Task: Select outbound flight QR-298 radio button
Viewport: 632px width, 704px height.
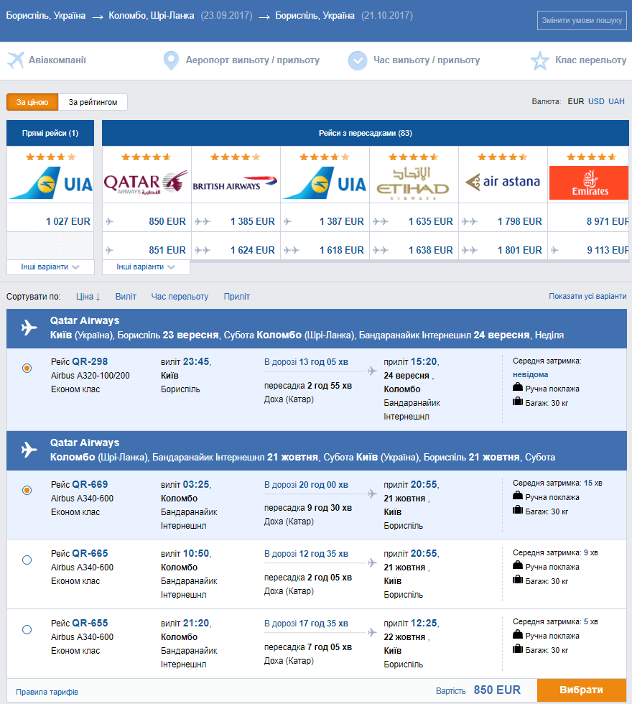Action: click(27, 368)
